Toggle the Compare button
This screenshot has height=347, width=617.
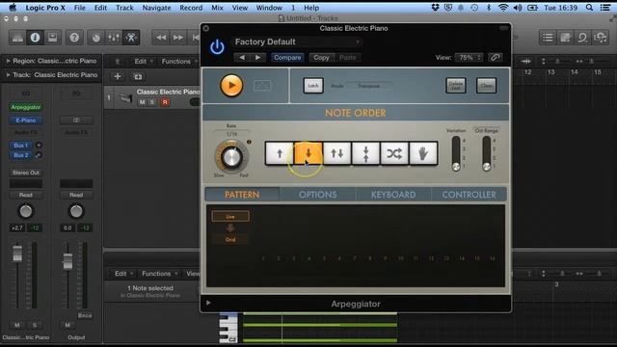pos(287,58)
